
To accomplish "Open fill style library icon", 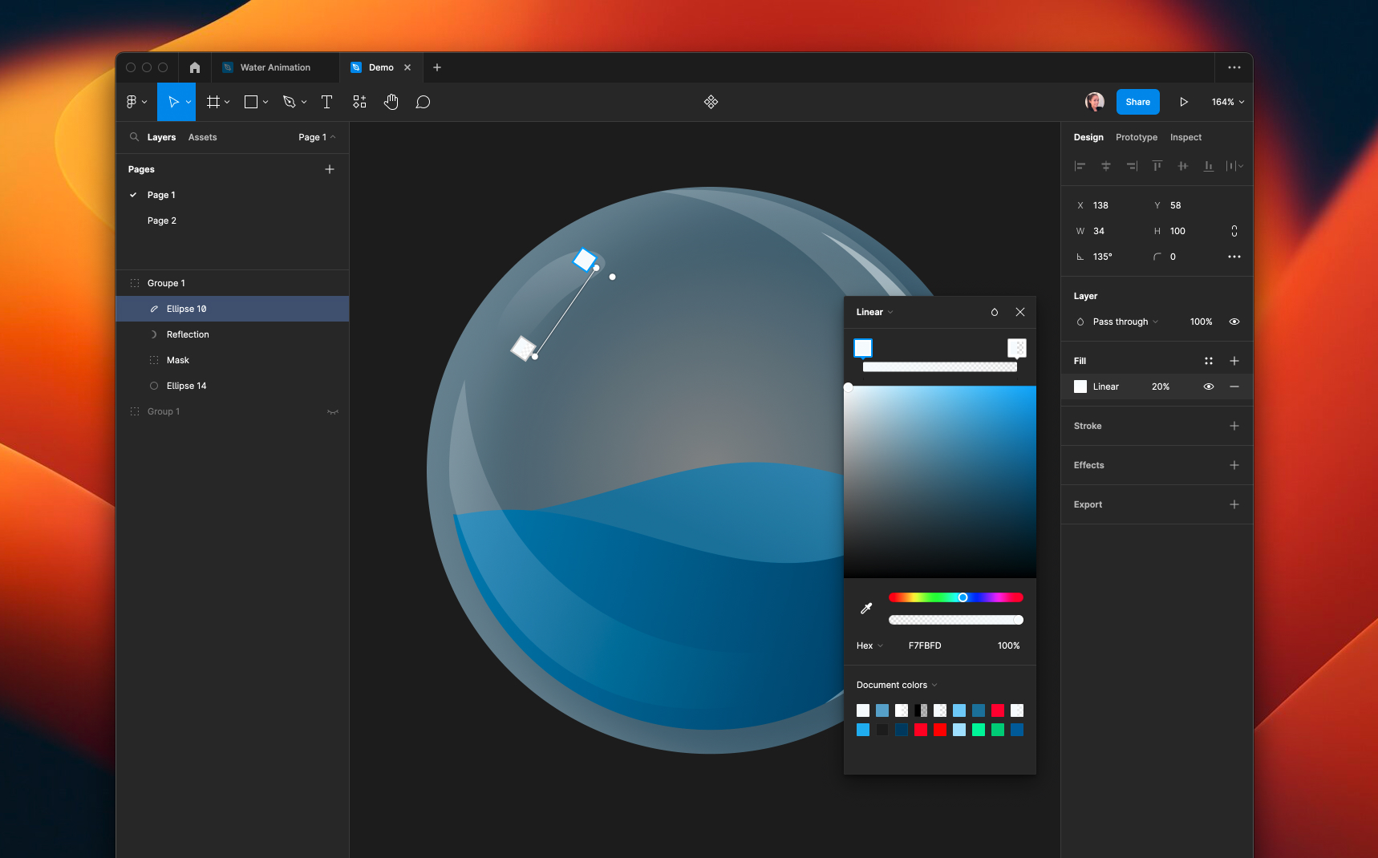I will point(1209,361).
